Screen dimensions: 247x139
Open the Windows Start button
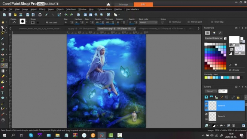4,135
